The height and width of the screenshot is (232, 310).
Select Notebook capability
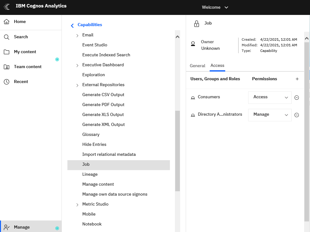pyautogui.click(x=92, y=224)
